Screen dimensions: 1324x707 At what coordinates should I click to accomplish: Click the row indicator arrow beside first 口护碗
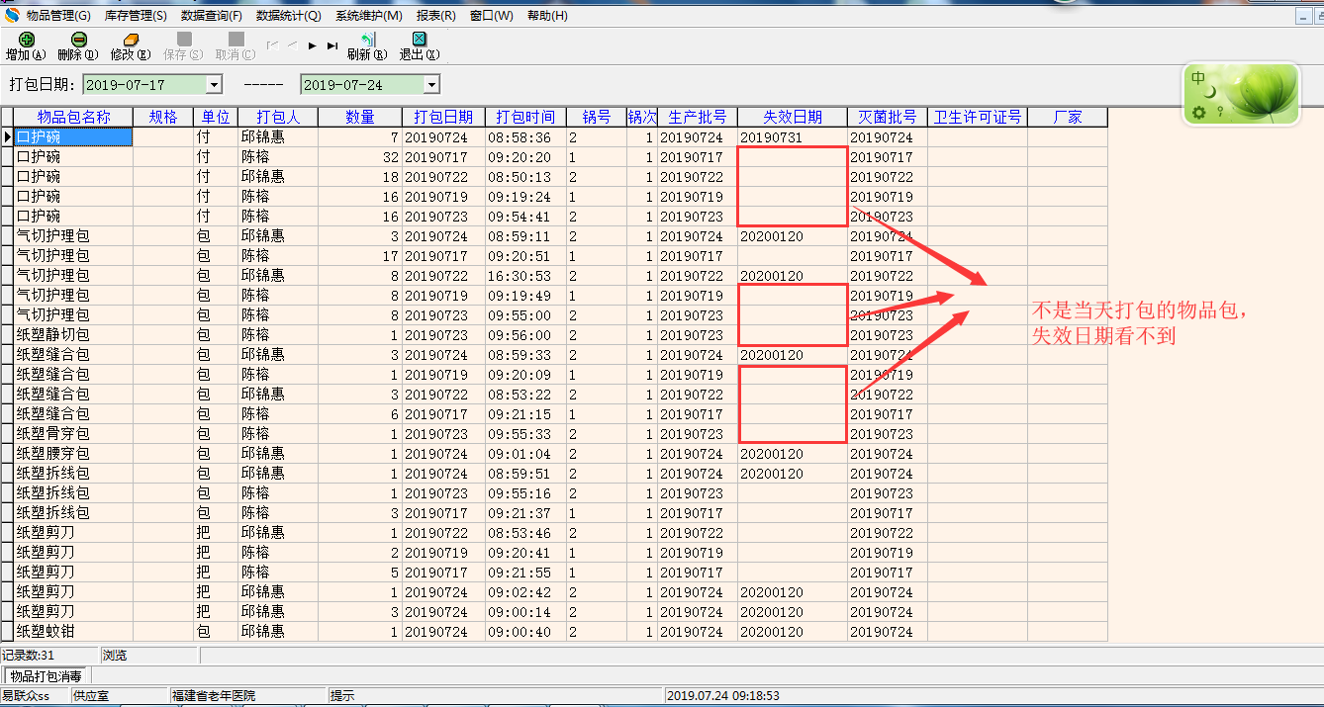click(x=7, y=137)
